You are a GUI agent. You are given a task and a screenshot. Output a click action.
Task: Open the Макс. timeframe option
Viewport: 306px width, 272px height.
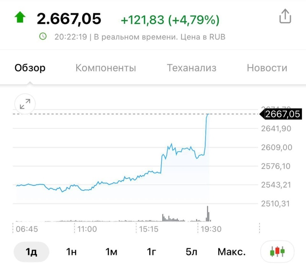click(232, 251)
